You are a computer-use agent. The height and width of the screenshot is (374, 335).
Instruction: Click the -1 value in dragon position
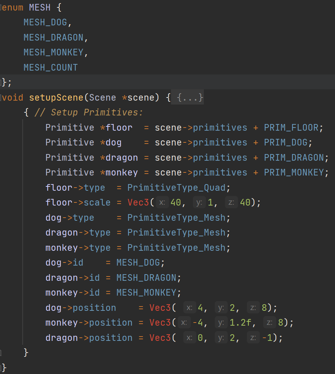pos(267,338)
